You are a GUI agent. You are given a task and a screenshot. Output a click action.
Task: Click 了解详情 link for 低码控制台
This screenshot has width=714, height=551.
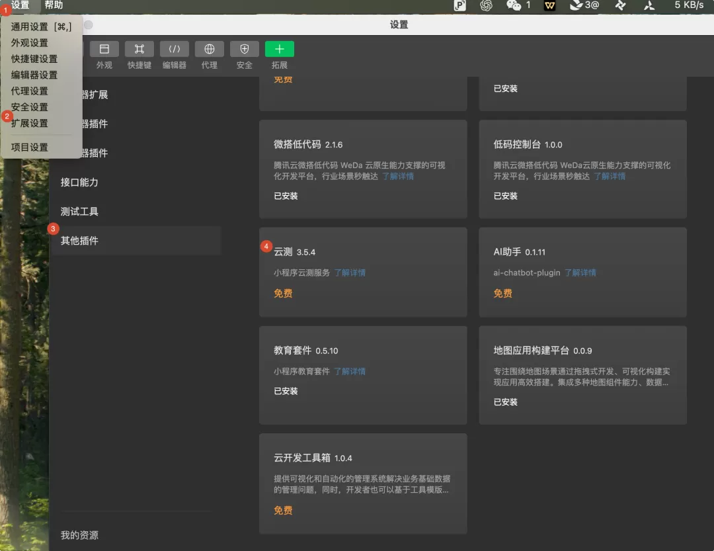click(610, 177)
